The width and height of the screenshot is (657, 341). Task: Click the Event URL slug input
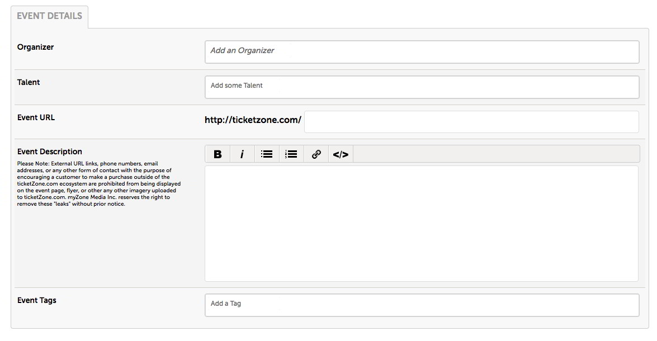(x=471, y=122)
